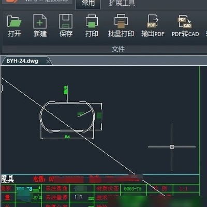Click the 6063-T5 material cell
The width and height of the screenshot is (207, 207).
tap(132, 188)
